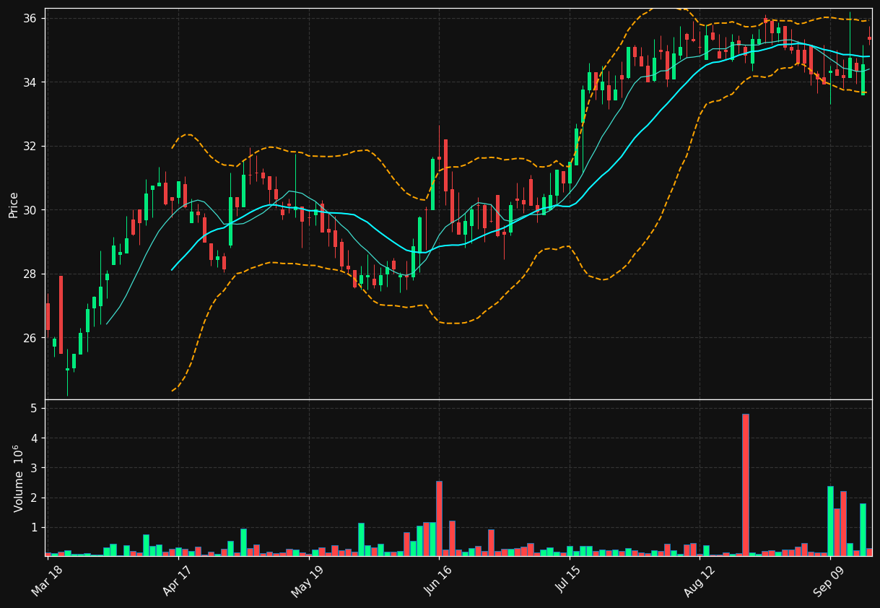Click the Sep 09 date label
Viewport: 880px width, 608px height.
pos(828,581)
